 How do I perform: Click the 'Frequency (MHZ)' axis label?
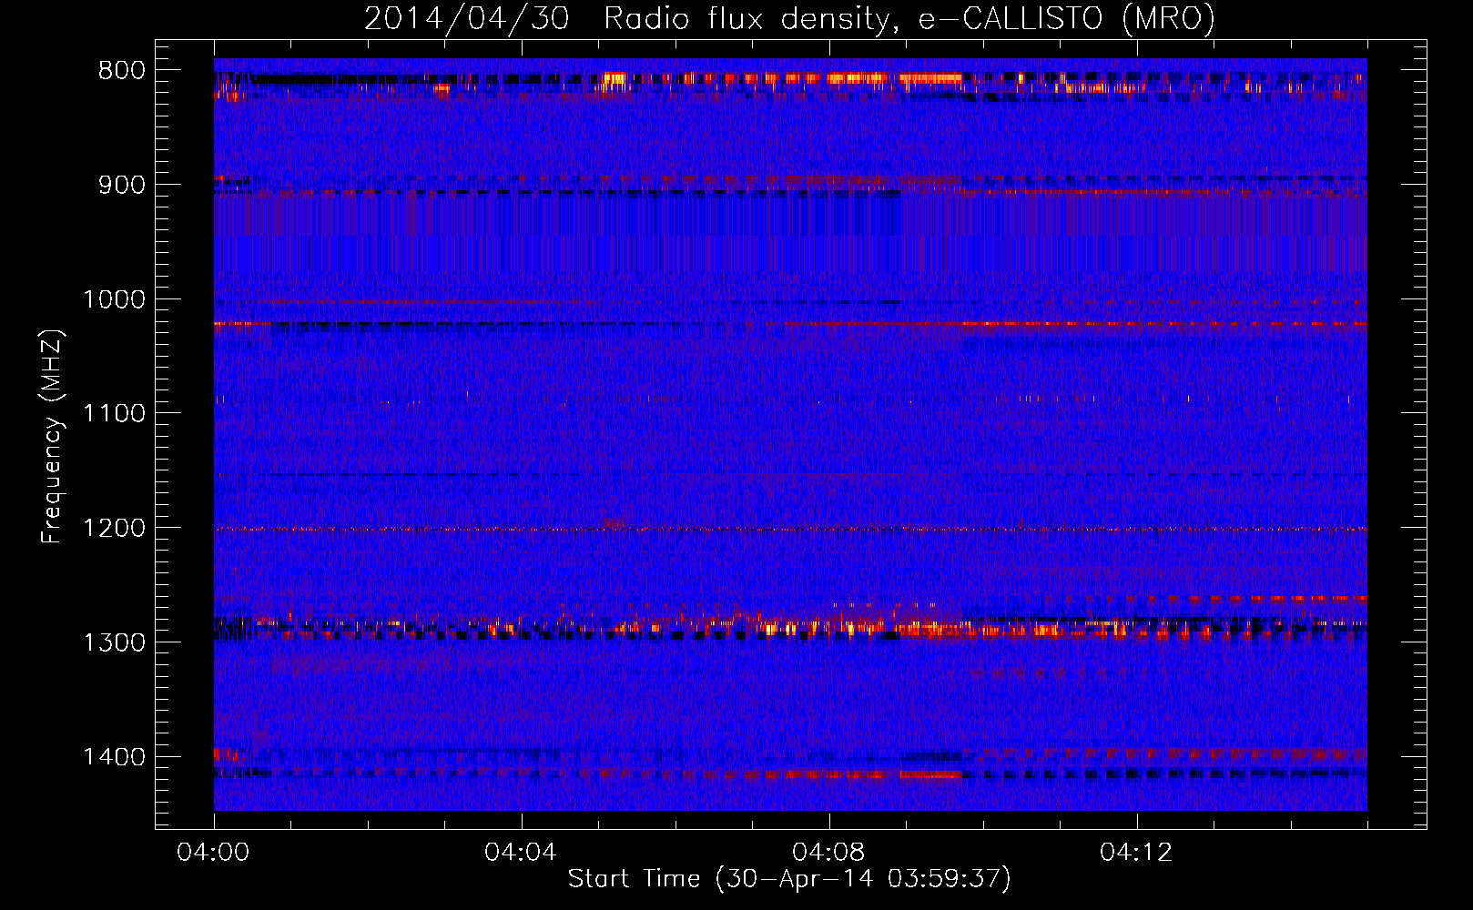click(52, 437)
